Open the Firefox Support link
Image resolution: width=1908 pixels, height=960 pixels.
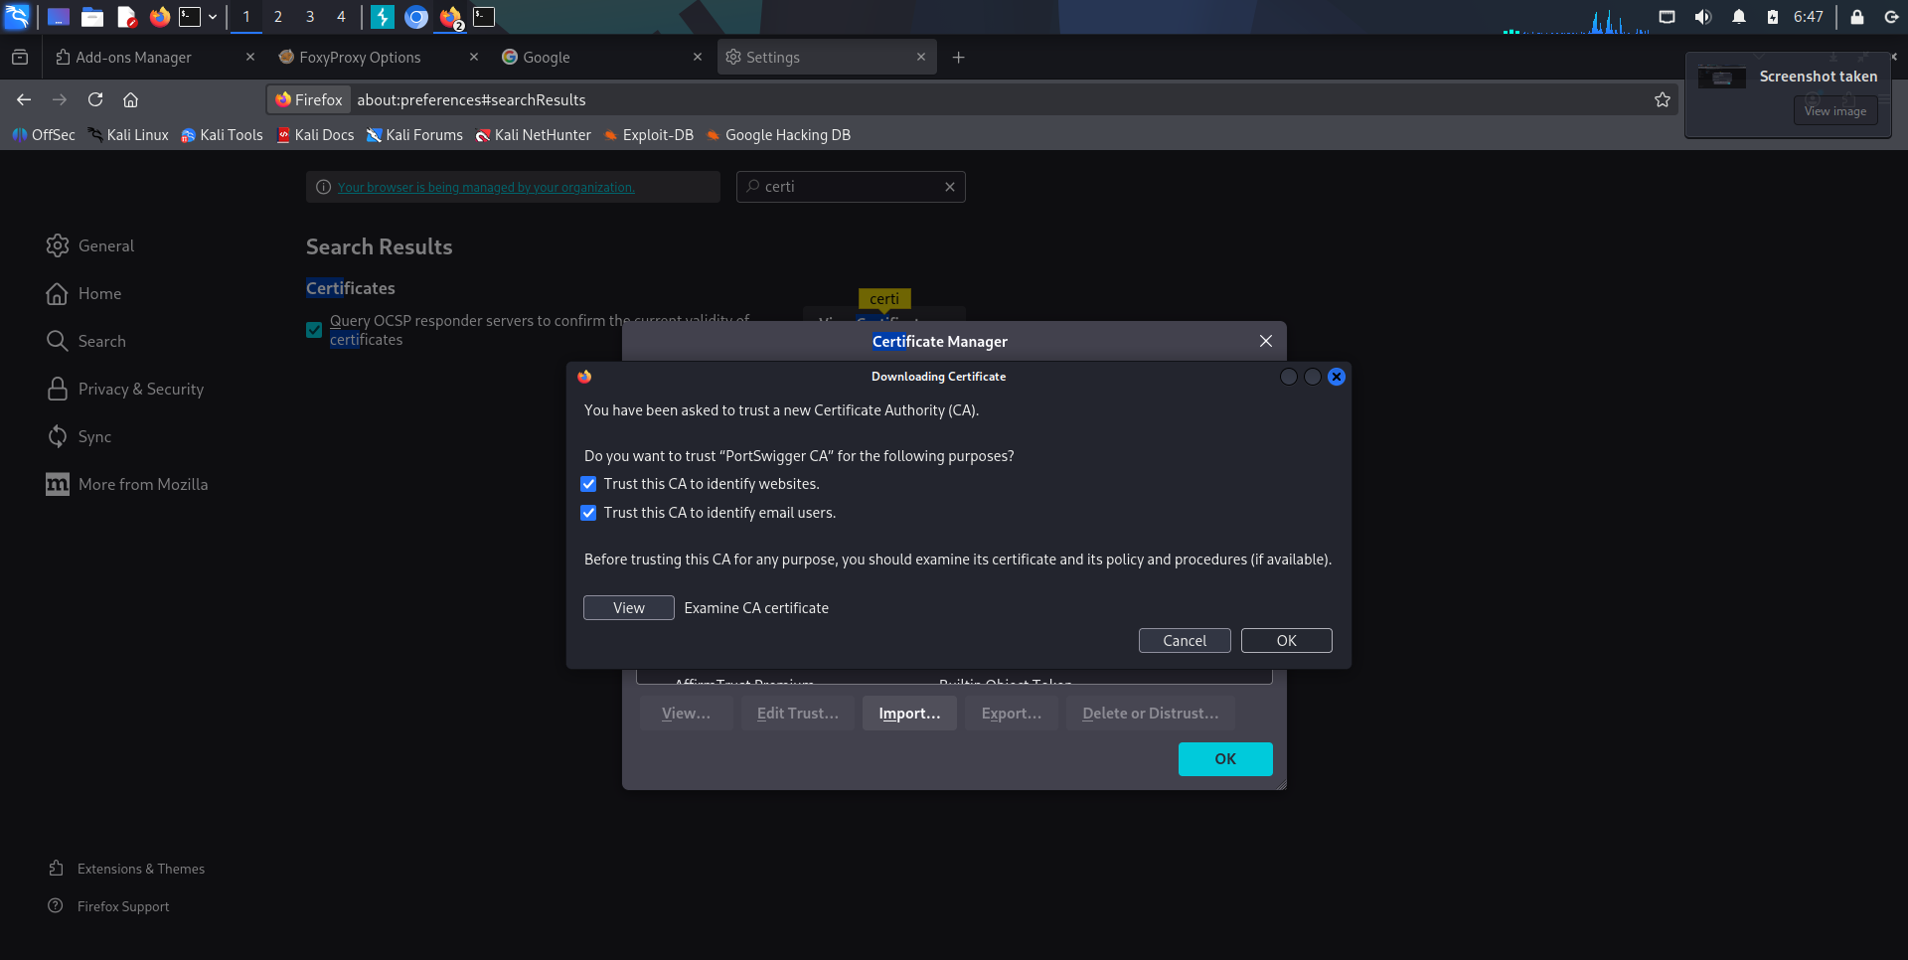(x=108, y=906)
